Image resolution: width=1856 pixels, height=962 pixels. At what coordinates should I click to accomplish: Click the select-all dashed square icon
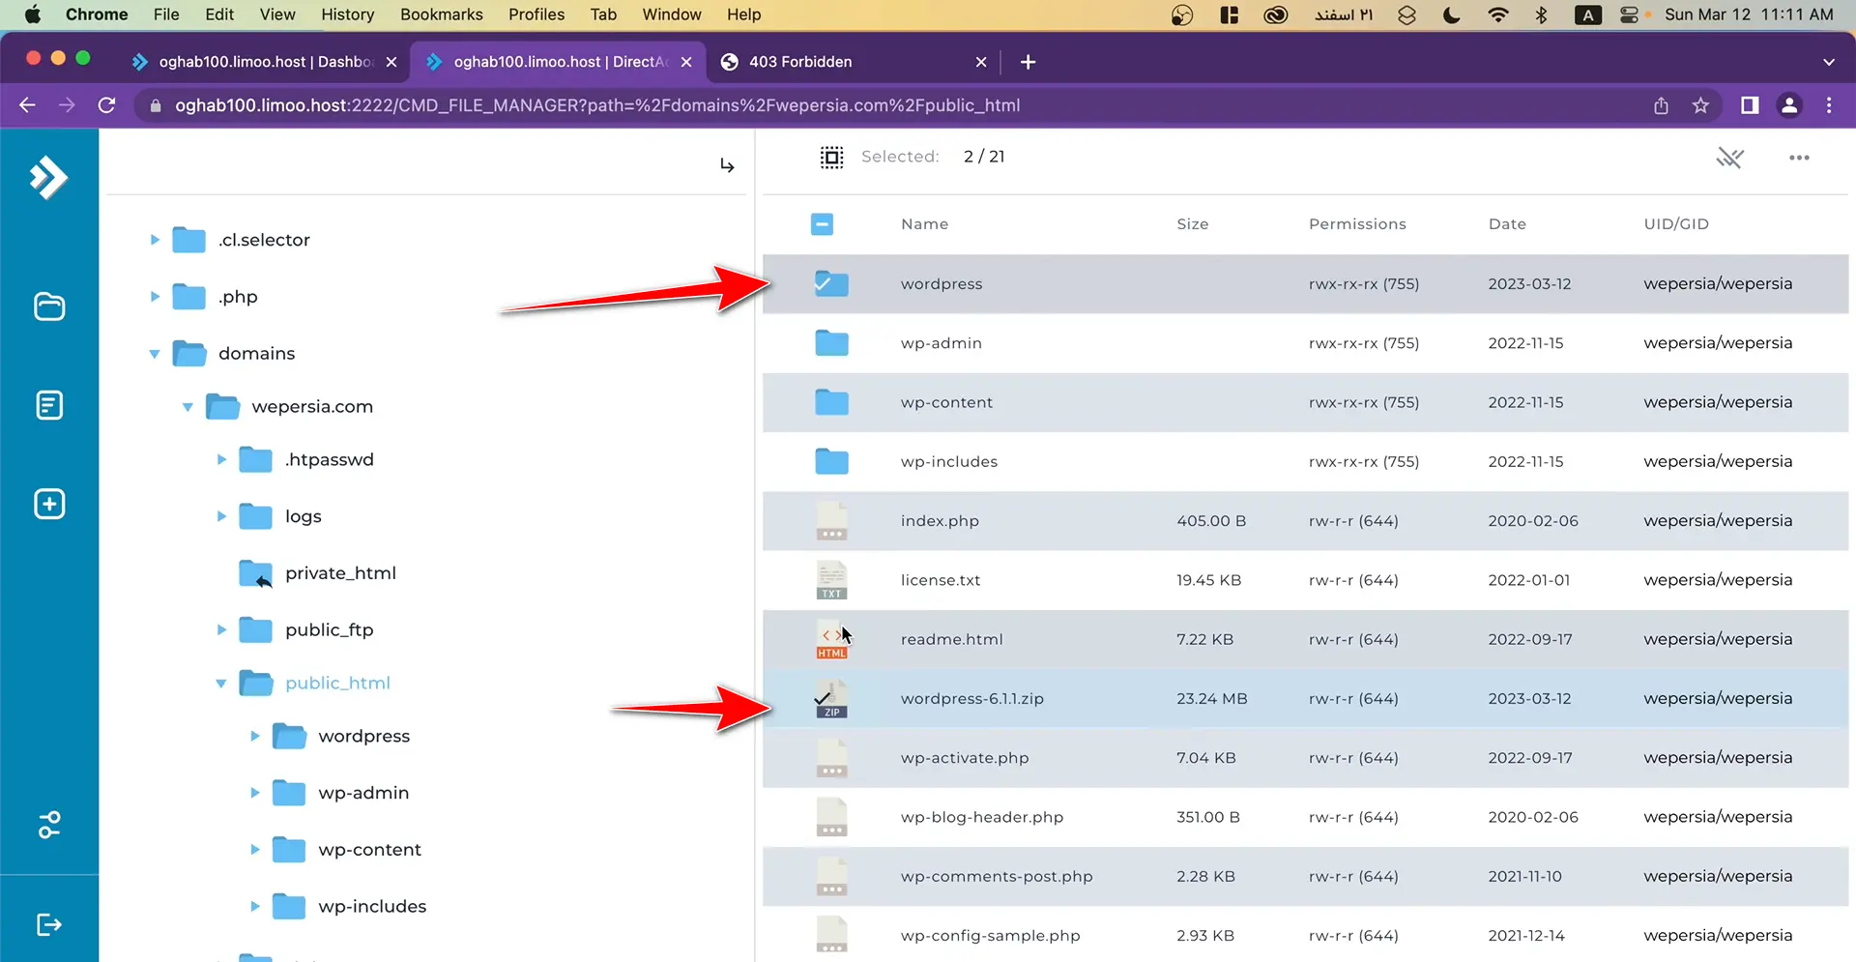tap(831, 157)
